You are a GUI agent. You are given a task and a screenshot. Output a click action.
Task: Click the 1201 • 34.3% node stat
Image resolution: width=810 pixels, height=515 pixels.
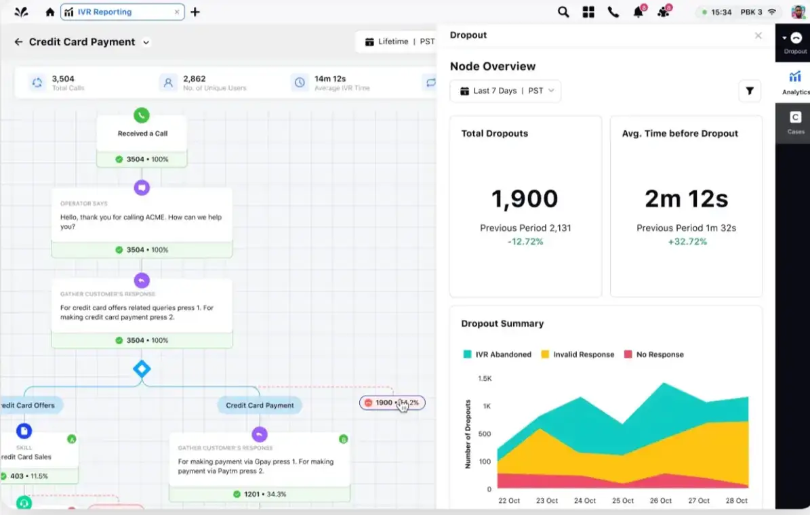[x=260, y=495]
